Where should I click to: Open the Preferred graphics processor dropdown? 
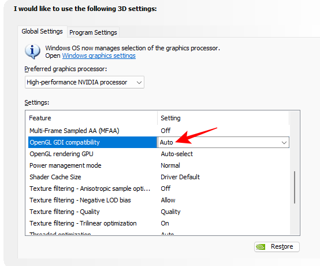(x=84, y=82)
